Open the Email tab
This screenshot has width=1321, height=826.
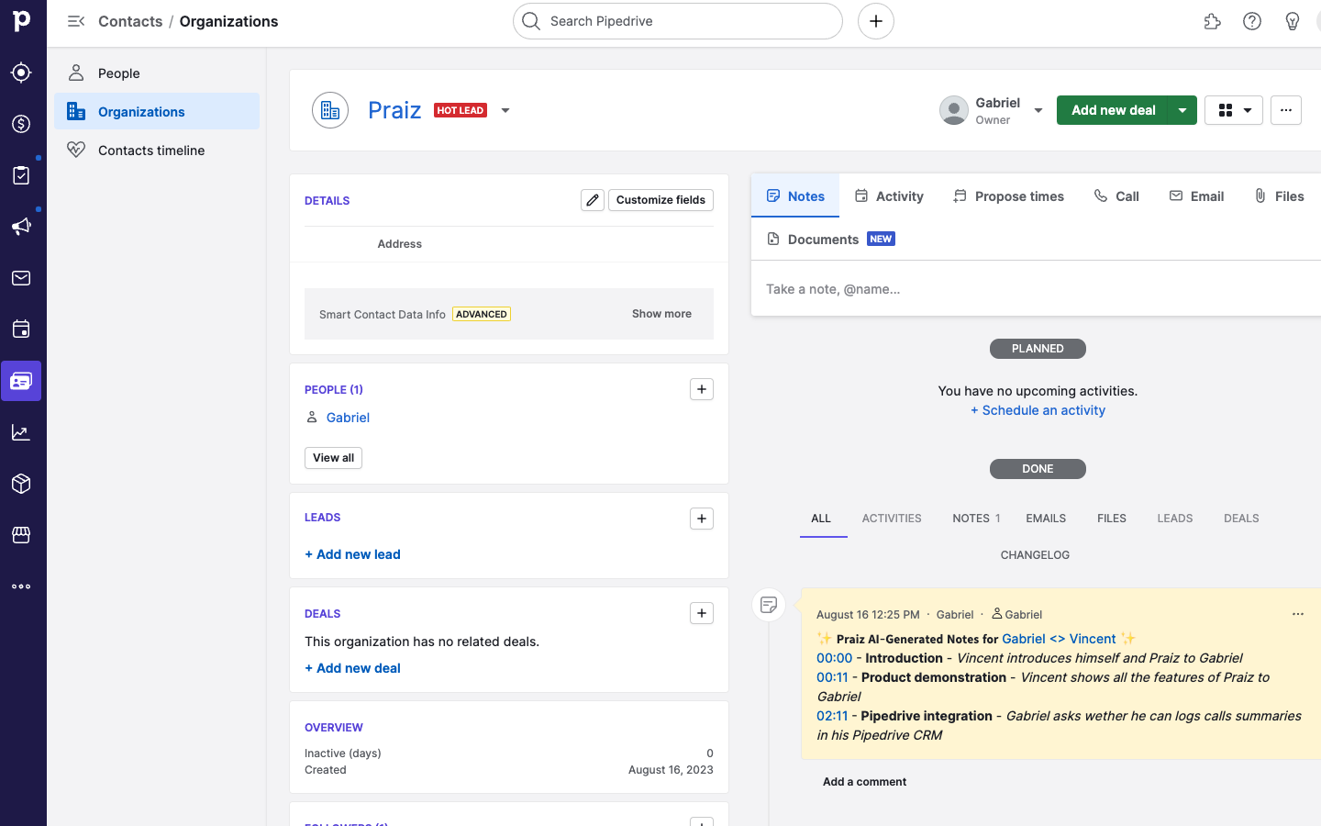(1196, 196)
